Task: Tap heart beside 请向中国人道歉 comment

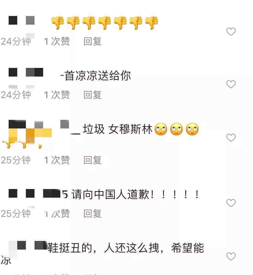Action: (x=231, y=203)
